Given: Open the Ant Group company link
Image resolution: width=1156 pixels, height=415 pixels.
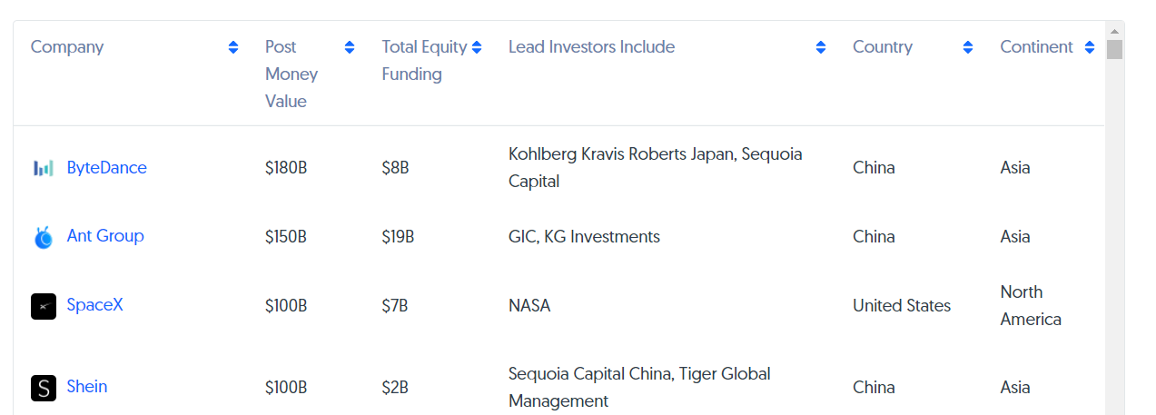Looking at the screenshot, I should [x=105, y=236].
